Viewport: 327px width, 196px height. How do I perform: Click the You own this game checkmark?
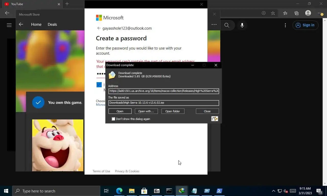click(x=38, y=102)
